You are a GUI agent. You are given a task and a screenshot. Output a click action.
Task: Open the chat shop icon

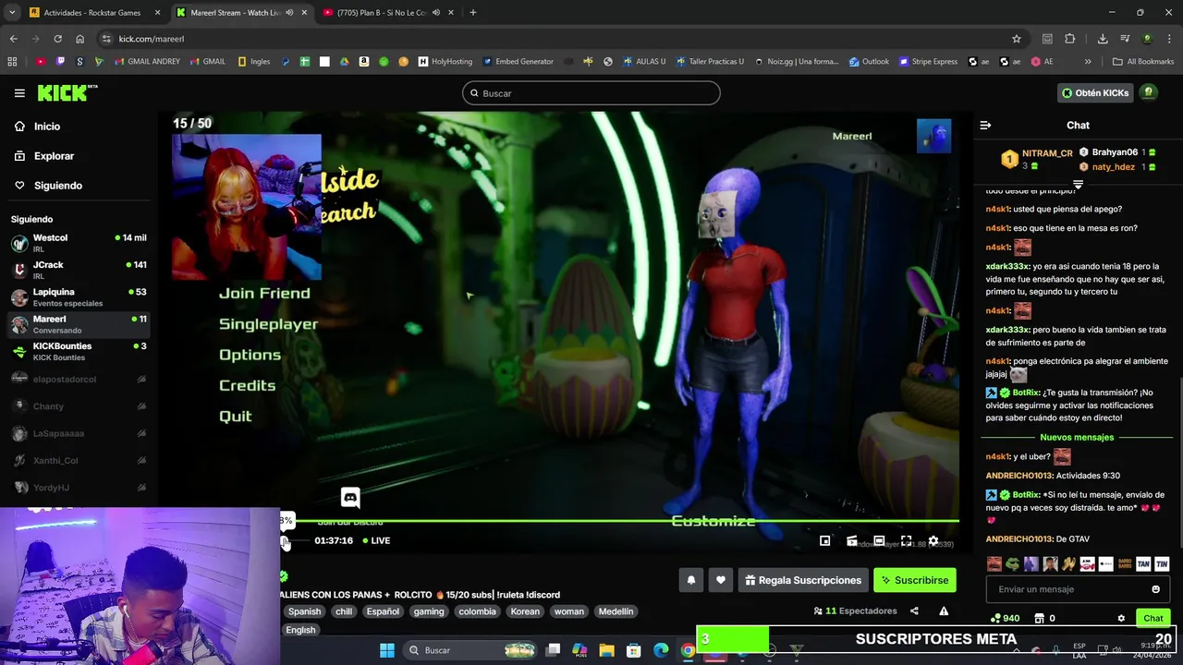pos(1039,619)
